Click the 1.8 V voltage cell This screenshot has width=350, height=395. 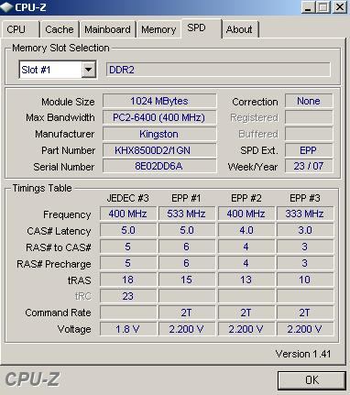pos(128,329)
